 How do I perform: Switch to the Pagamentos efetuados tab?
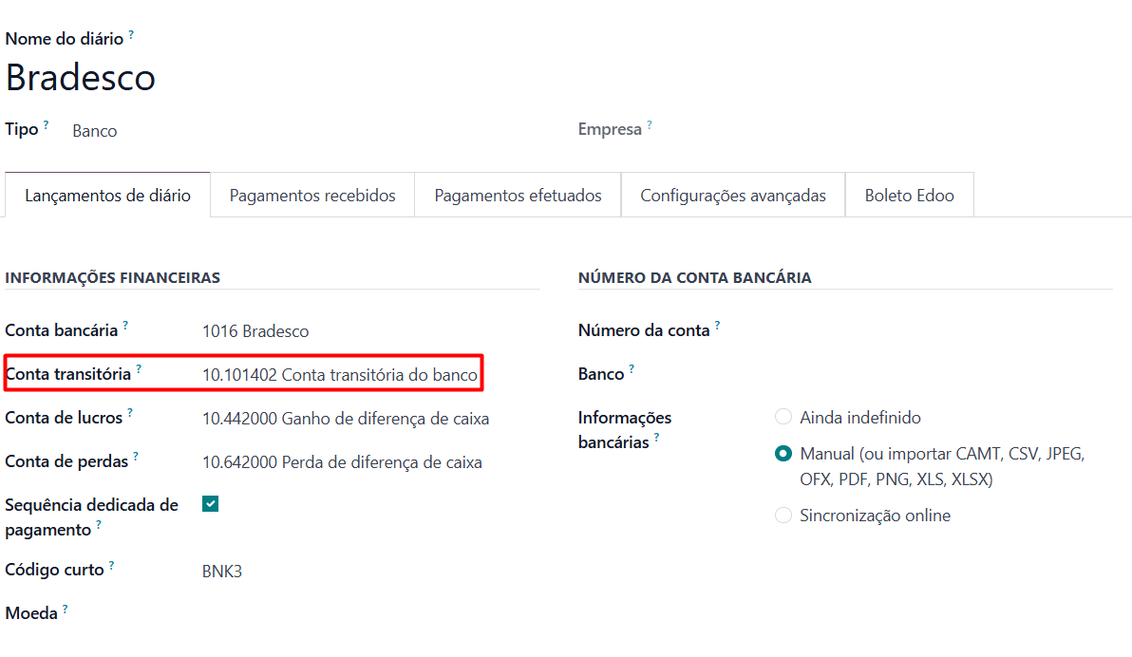tap(518, 195)
